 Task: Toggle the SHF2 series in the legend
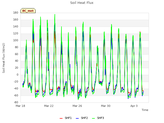point(82,118)
